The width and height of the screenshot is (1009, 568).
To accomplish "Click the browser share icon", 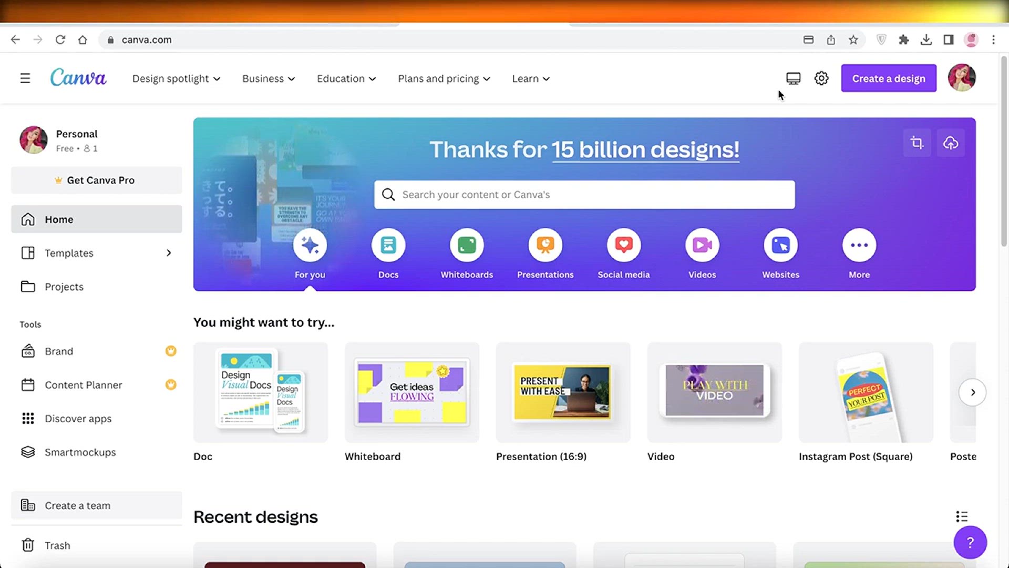I will point(831,39).
